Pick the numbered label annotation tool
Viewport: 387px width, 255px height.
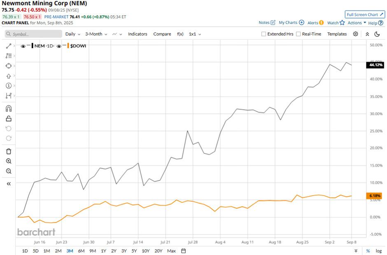tap(9, 86)
